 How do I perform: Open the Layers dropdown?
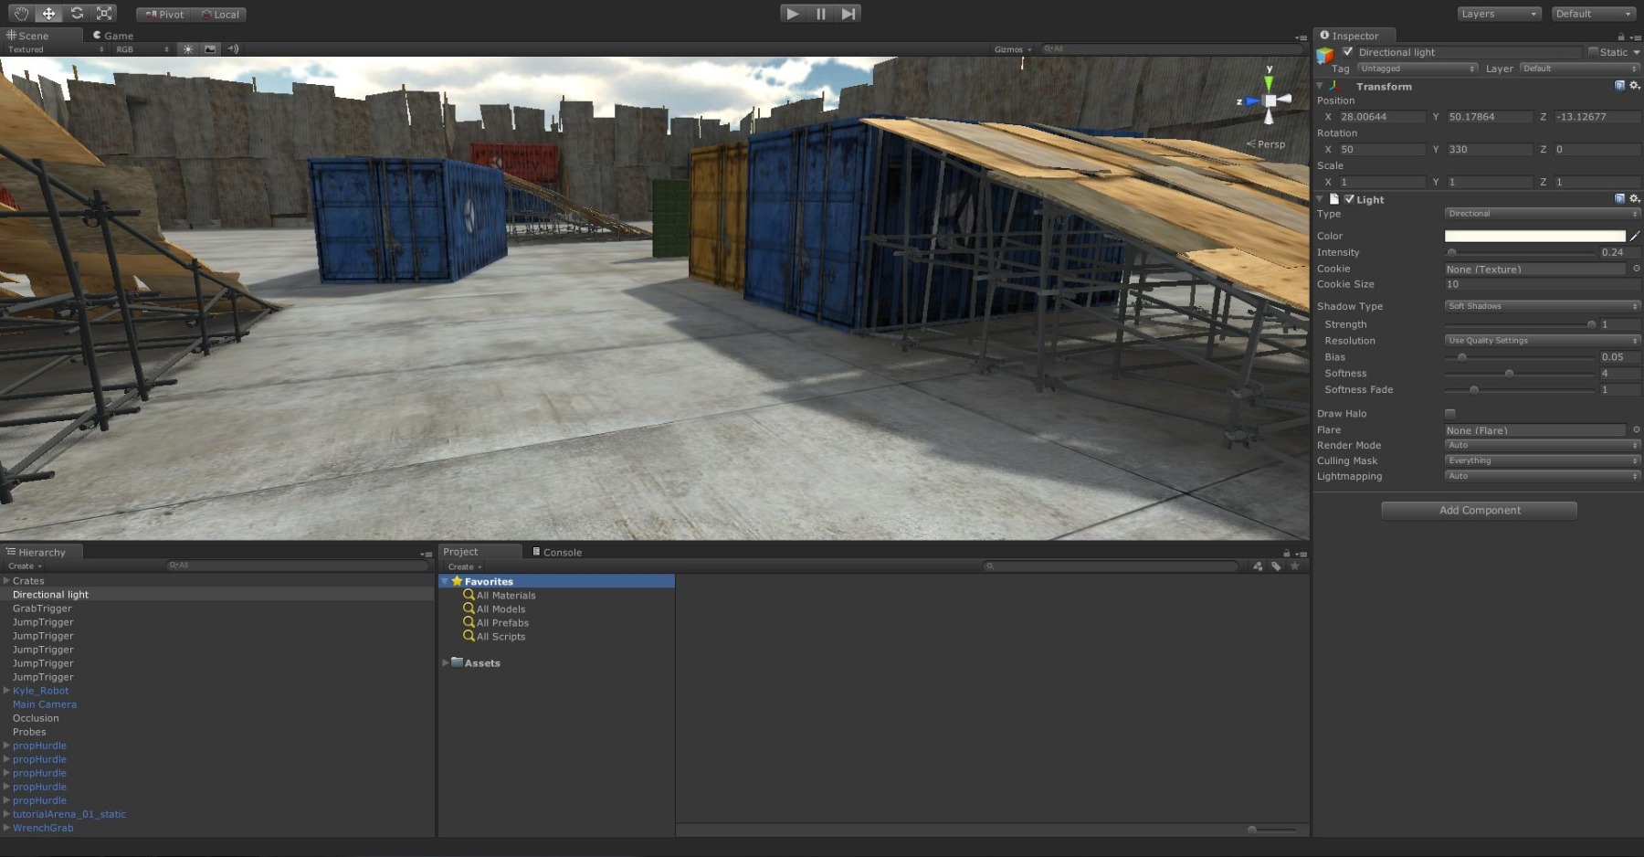coord(1499,14)
